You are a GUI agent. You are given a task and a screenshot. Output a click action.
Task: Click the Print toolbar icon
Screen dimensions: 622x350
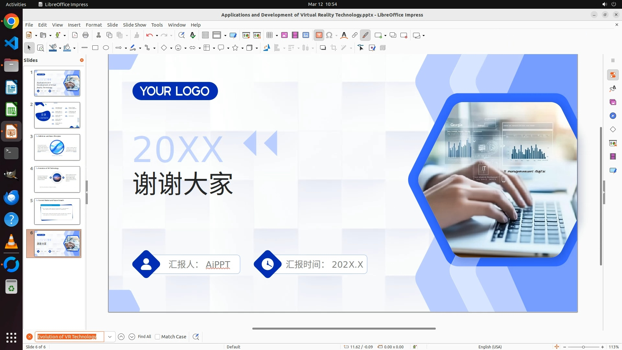tap(86, 35)
